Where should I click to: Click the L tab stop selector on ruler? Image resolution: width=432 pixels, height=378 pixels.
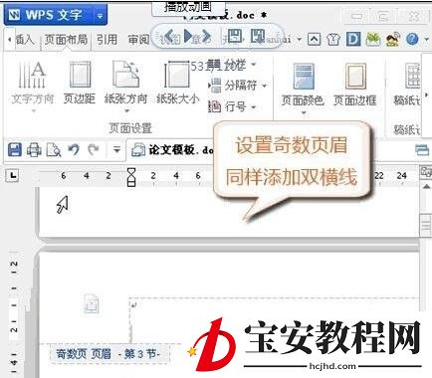[x=13, y=175]
